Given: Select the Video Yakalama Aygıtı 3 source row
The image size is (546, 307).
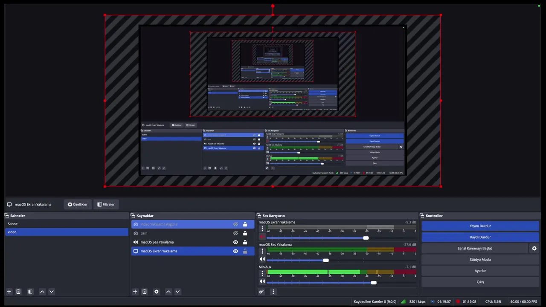Looking at the screenshot, I should (x=193, y=224).
